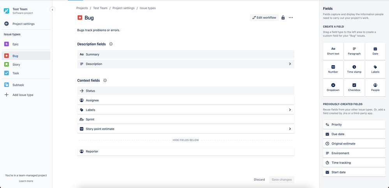Click the info icon next to Description fields

111,44
